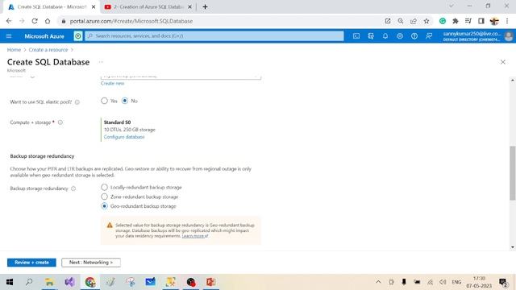Open the volume icon in system tray

coord(443,282)
